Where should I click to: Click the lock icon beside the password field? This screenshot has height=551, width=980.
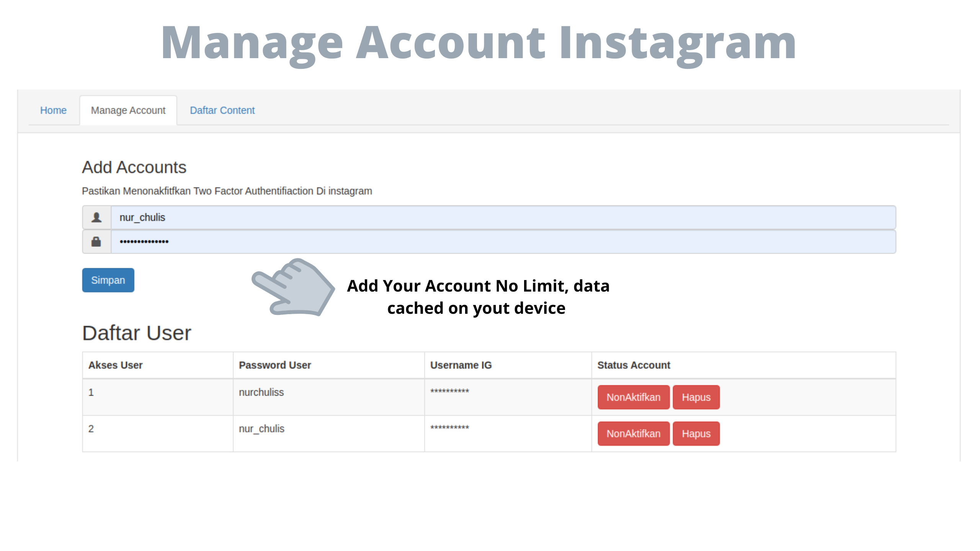[x=96, y=241]
